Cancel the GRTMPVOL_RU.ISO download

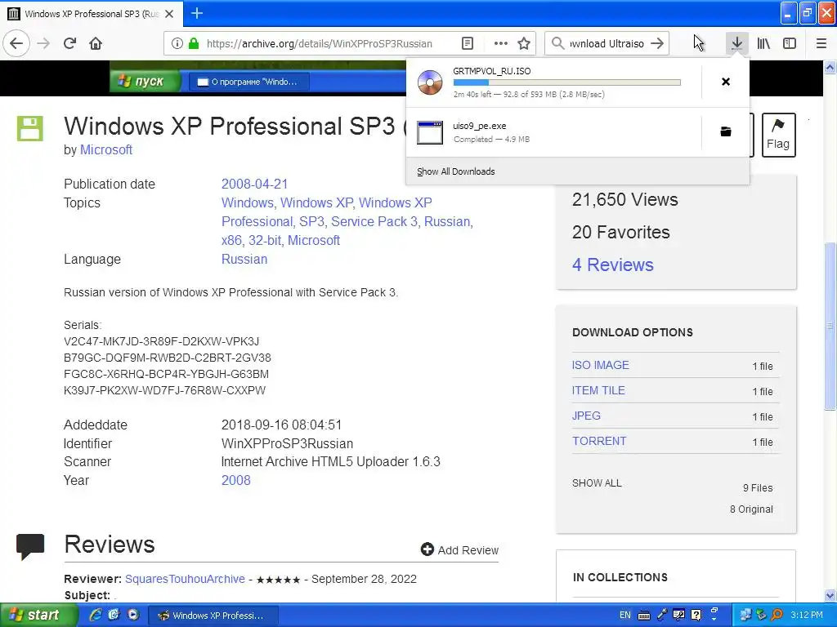click(x=726, y=82)
